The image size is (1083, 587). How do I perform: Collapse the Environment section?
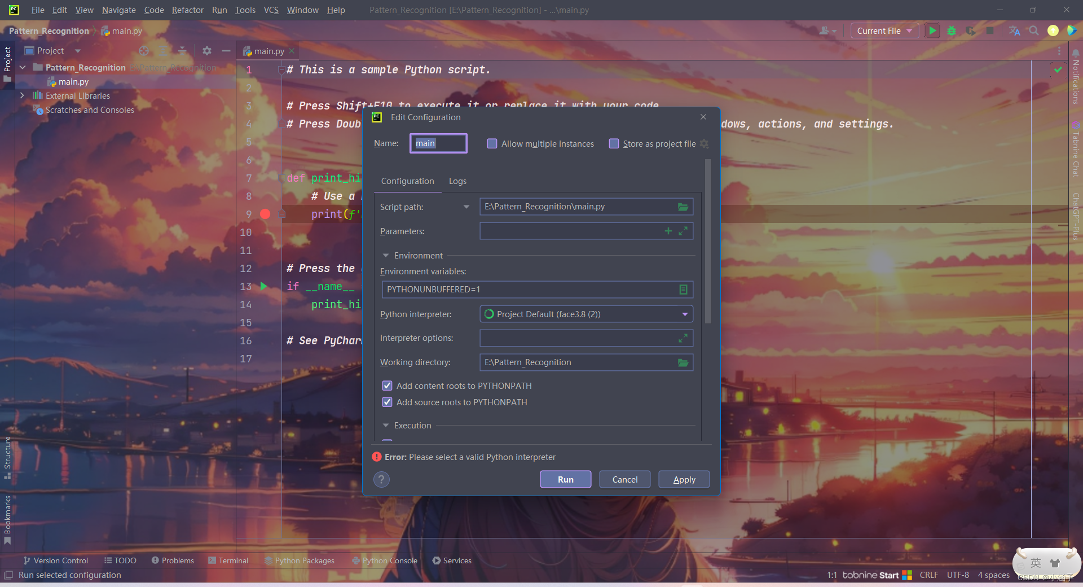386,255
